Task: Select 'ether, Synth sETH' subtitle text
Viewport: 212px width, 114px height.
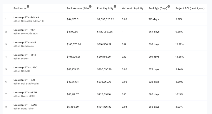Action: click(24, 96)
